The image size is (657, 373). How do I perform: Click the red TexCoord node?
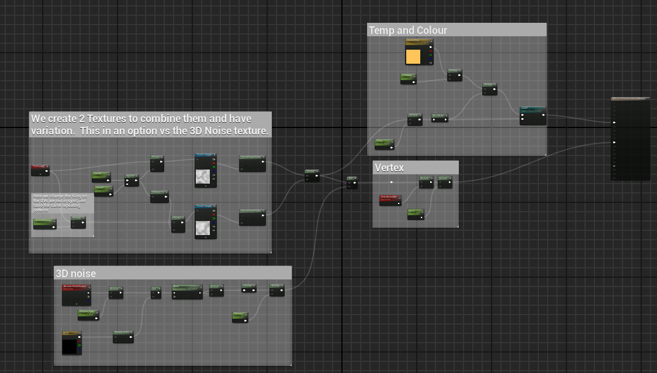coord(40,167)
